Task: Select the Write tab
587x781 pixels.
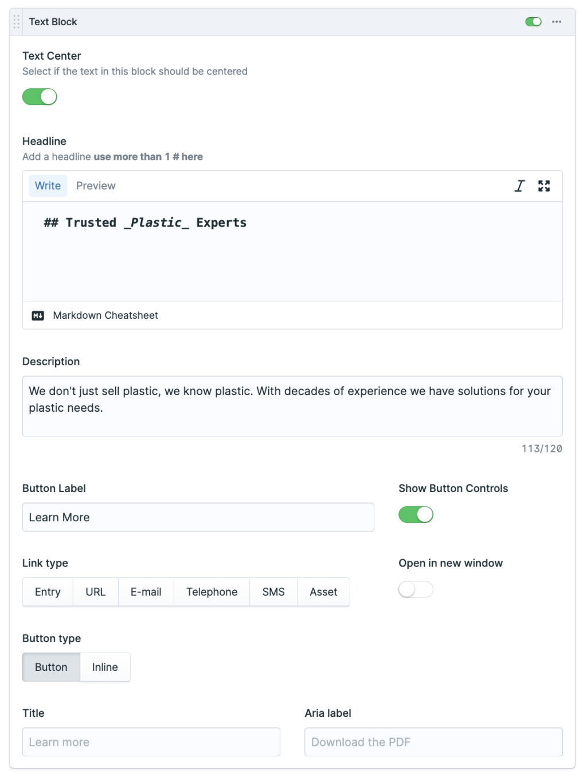Action: point(48,185)
